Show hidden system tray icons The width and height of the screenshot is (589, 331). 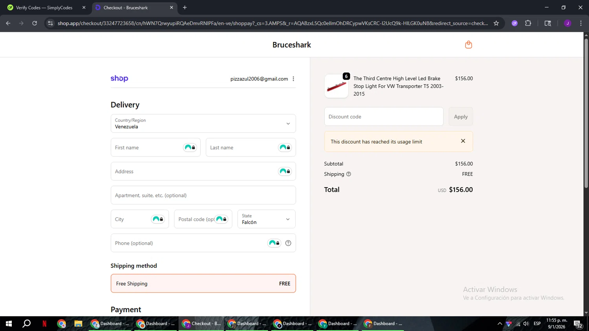(x=499, y=324)
